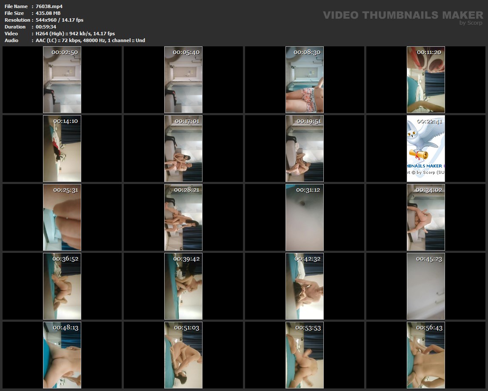Image resolution: width=488 pixels, height=391 pixels.
Task: Click the "by Scorp" credit text
Action: [471, 23]
